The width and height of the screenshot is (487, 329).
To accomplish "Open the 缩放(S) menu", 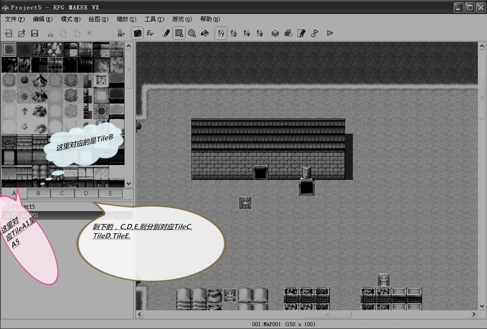I will pos(126,19).
